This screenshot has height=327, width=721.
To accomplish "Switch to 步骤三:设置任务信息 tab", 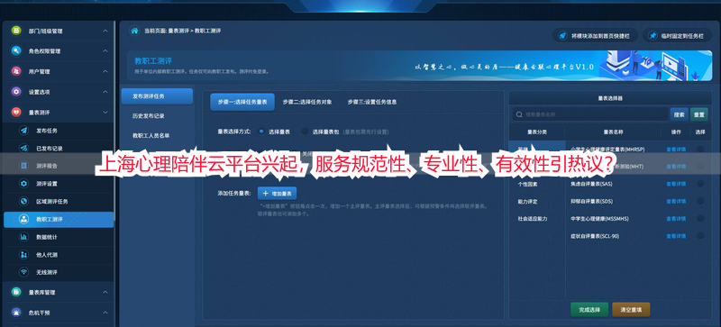I will click(x=372, y=102).
